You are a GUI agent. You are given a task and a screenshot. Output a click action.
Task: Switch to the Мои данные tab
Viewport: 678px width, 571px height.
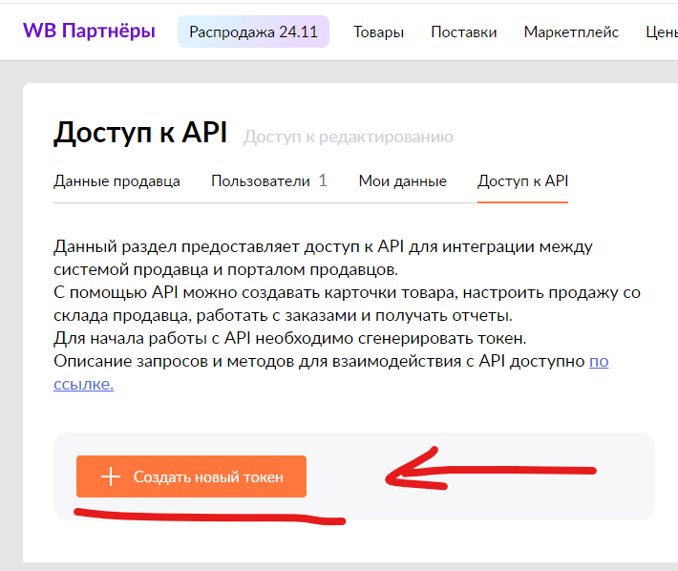(403, 180)
